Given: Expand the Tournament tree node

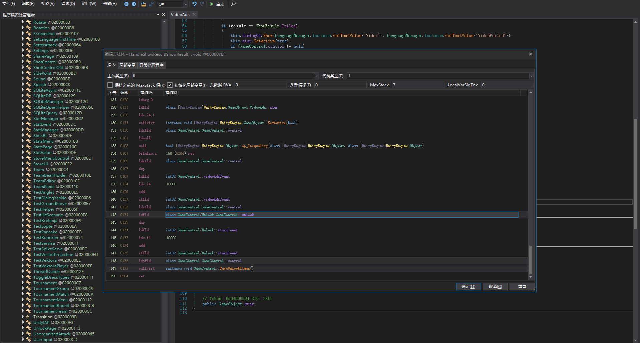Looking at the screenshot, I should 23,283.
